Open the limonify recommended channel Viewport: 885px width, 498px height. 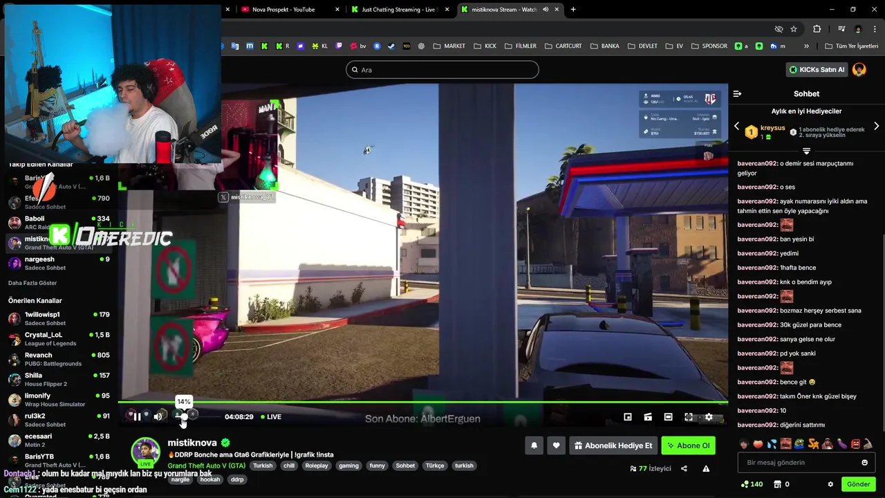pos(59,400)
